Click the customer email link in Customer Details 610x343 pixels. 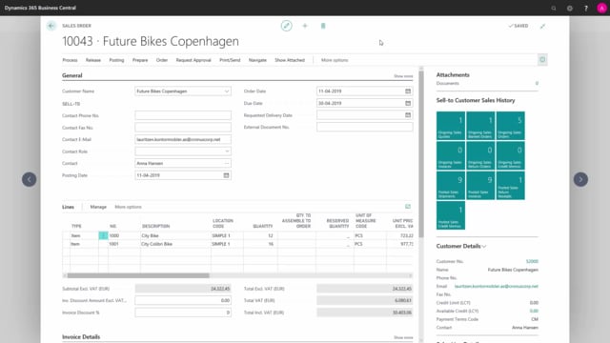(496, 286)
